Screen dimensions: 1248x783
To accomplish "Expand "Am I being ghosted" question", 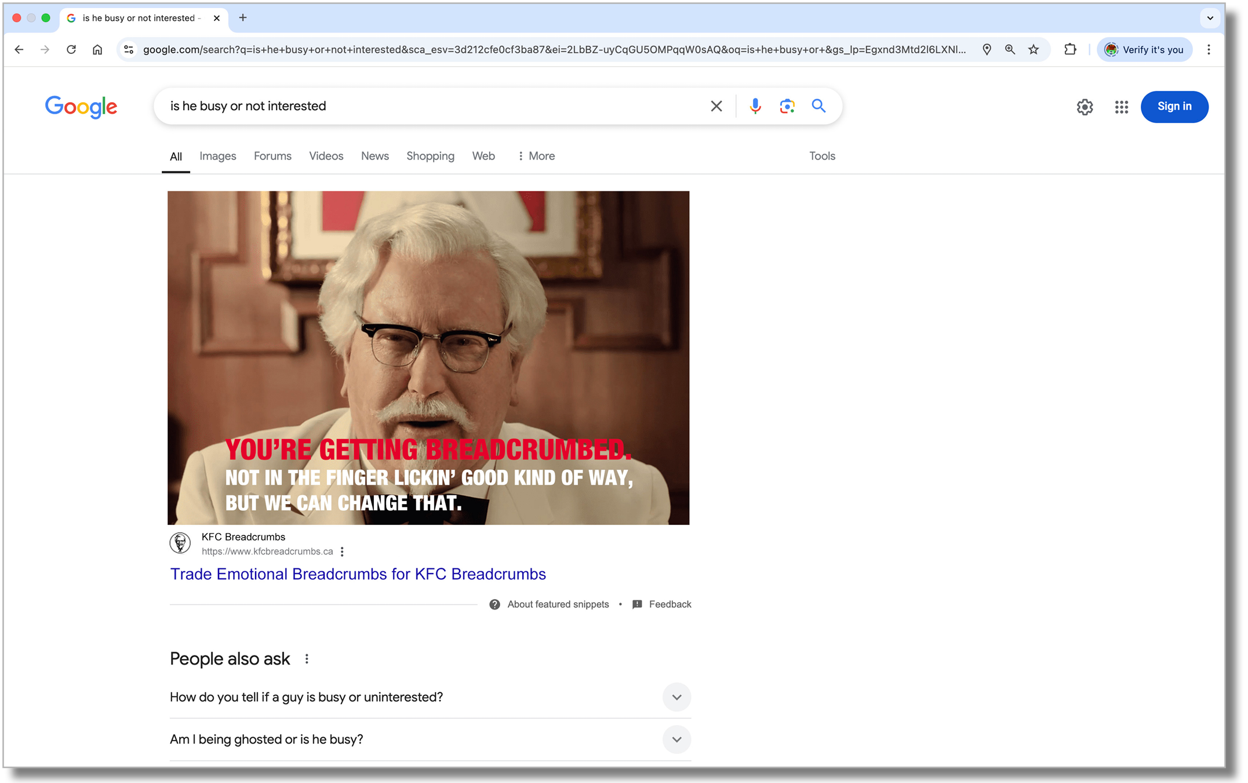I will 676,739.
